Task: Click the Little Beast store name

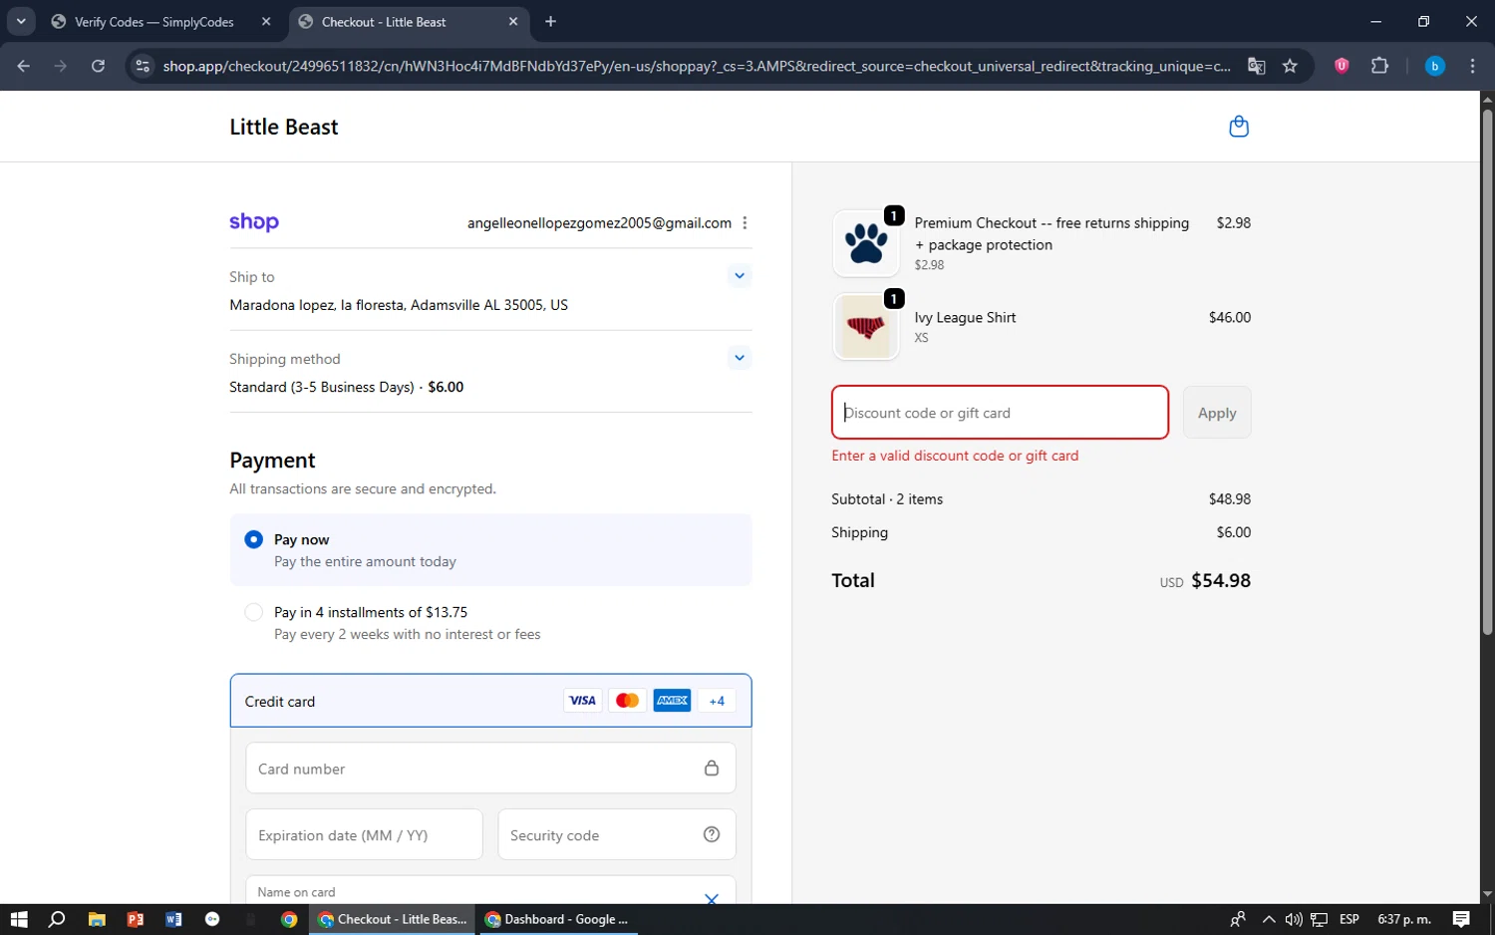Action: pyautogui.click(x=284, y=127)
